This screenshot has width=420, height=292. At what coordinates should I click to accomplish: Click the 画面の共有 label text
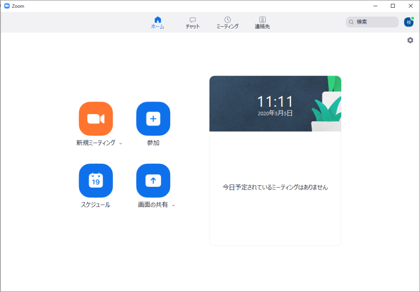153,205
